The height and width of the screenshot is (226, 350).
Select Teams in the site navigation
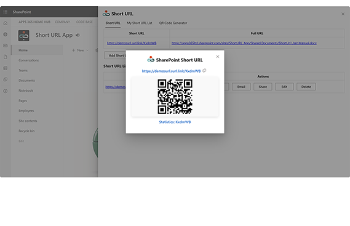click(23, 70)
